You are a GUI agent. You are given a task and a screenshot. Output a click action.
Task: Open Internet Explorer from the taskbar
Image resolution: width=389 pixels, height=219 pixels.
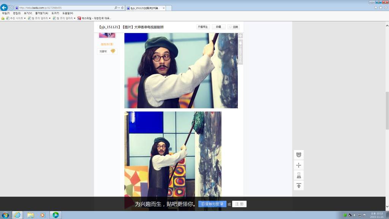(x=17, y=215)
